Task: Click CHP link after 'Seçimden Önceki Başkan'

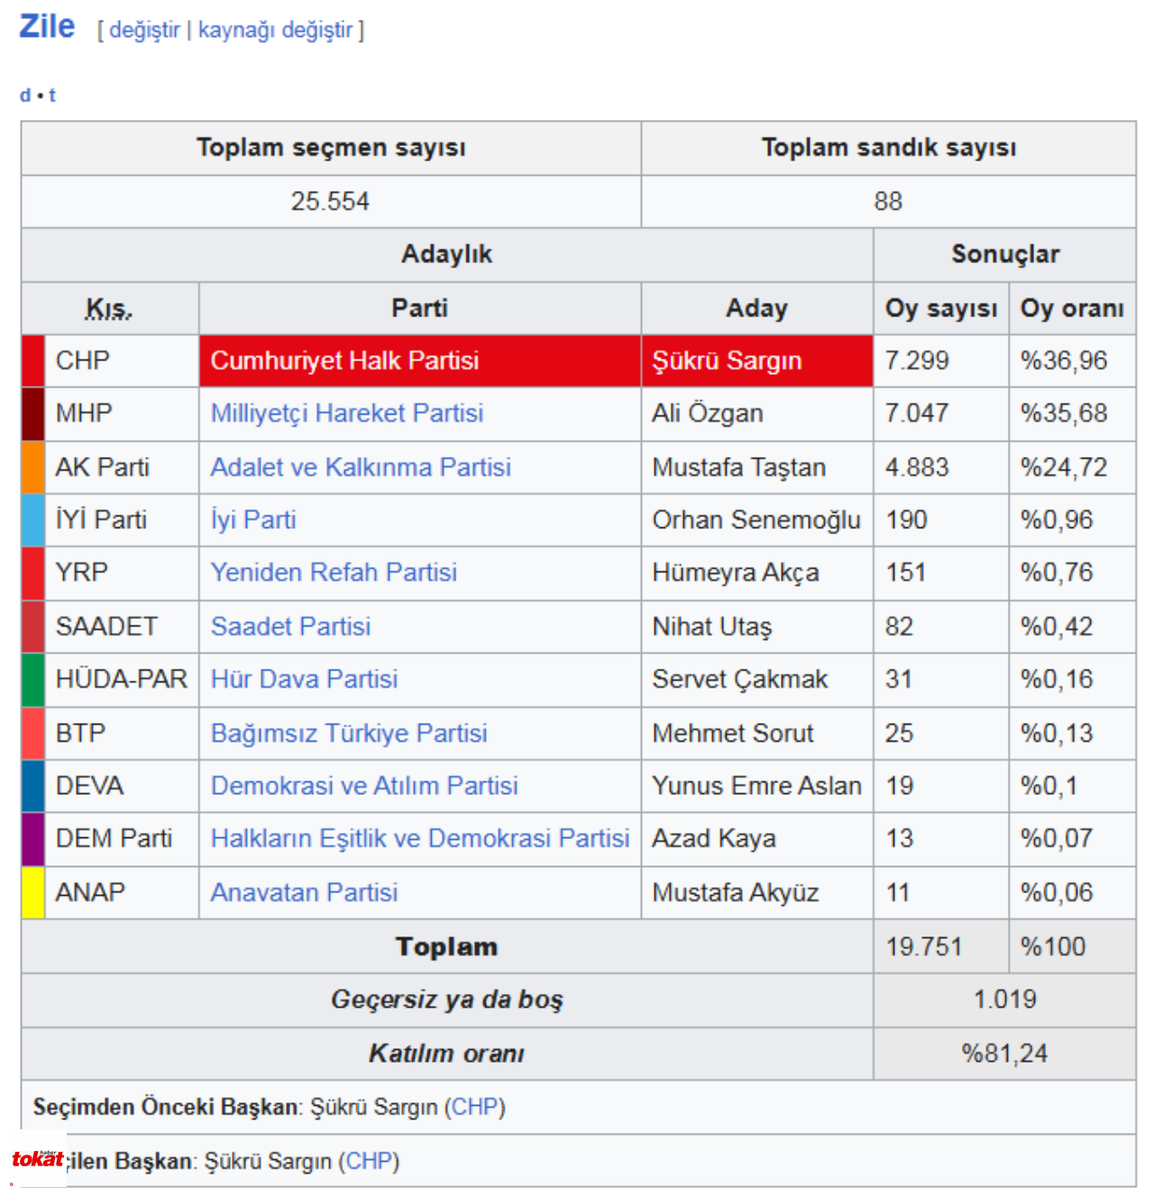Action: click(475, 1107)
